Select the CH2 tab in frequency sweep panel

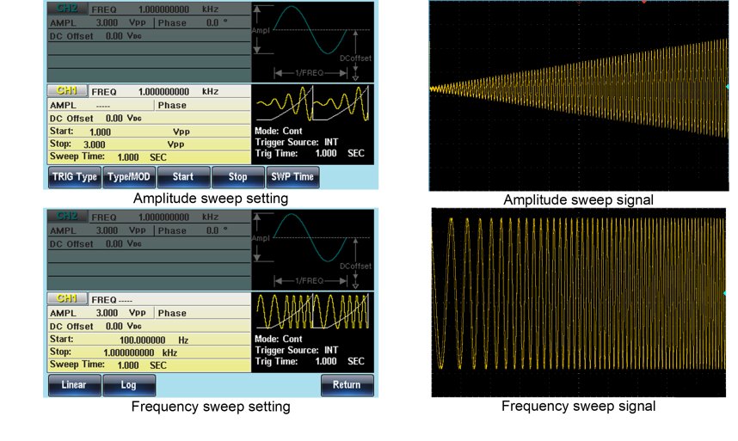coord(67,217)
